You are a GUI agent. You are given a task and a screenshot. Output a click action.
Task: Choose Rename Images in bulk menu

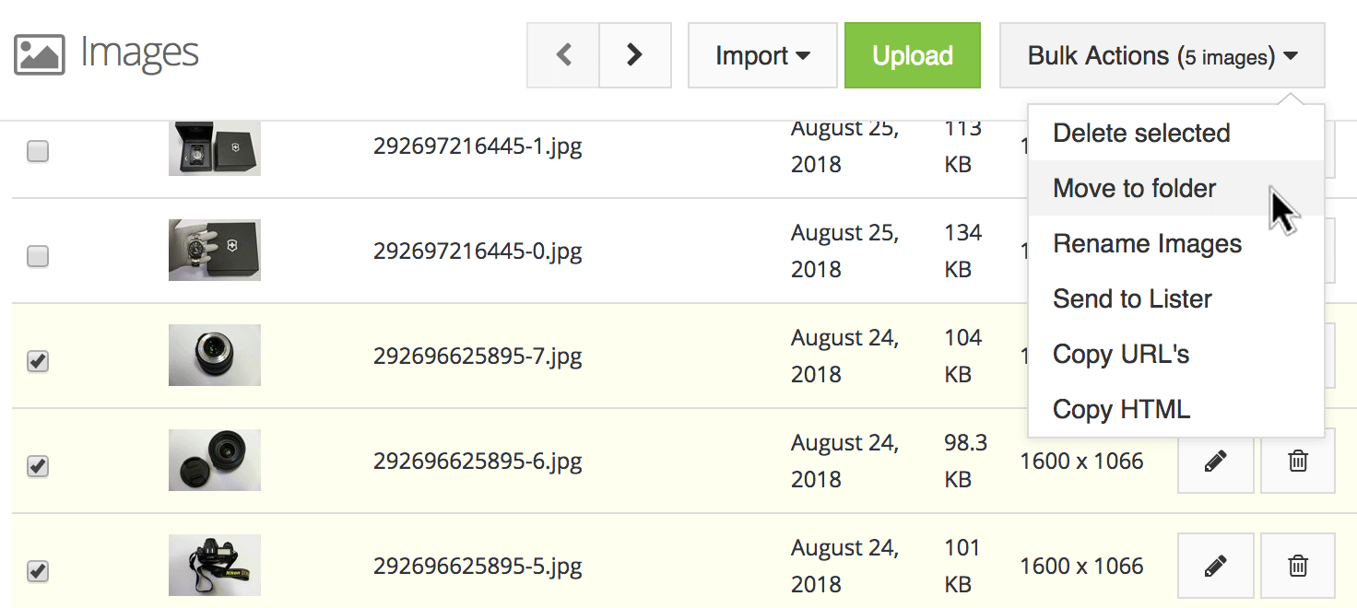(x=1147, y=244)
